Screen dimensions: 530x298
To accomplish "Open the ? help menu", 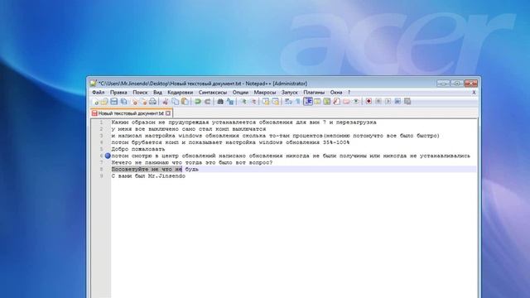I will [x=349, y=92].
